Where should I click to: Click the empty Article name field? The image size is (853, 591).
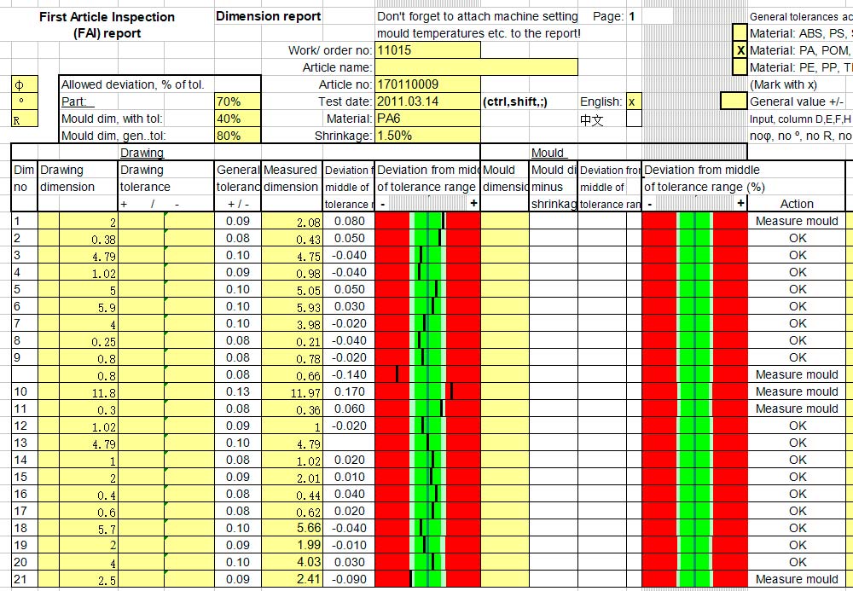pyautogui.click(x=476, y=67)
